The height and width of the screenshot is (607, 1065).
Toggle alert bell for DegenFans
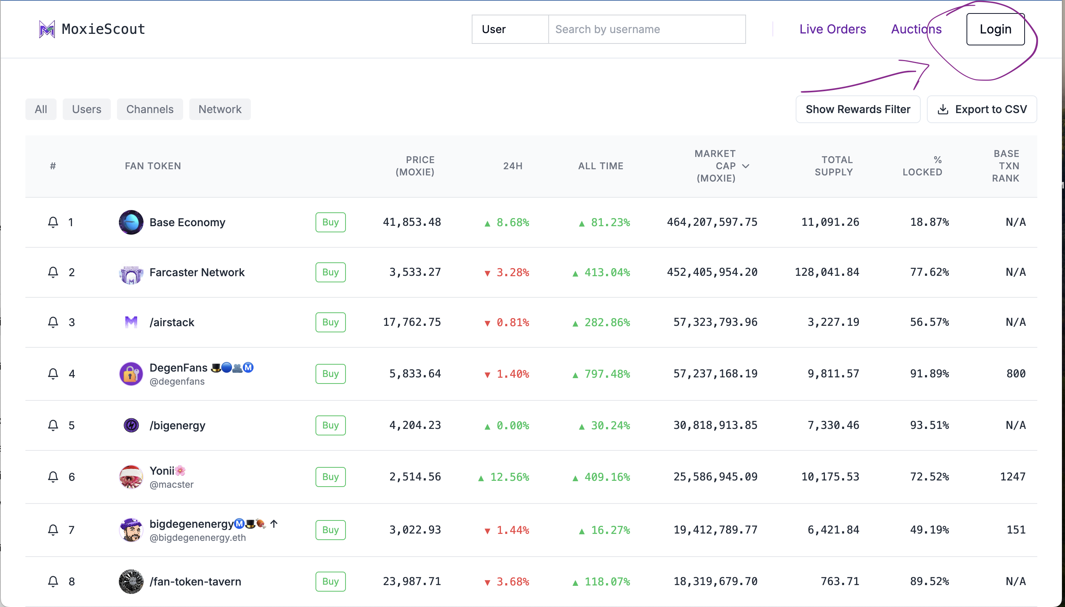(x=53, y=374)
